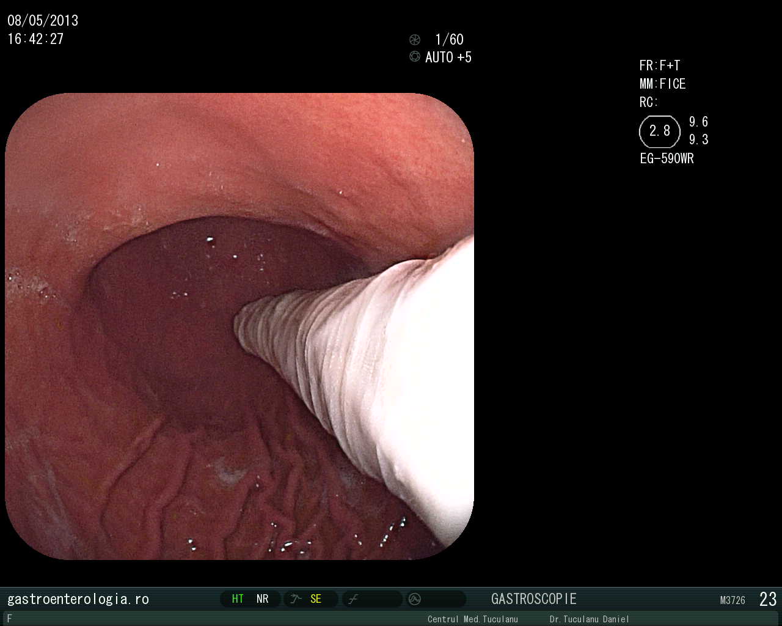Click the circular waveform icon in status bar
The image size is (782, 626).
[x=414, y=599]
